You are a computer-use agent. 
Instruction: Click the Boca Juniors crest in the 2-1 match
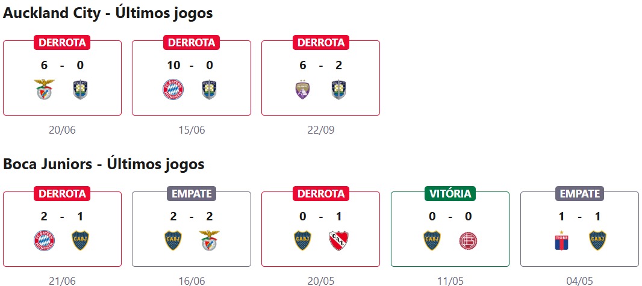(81, 241)
